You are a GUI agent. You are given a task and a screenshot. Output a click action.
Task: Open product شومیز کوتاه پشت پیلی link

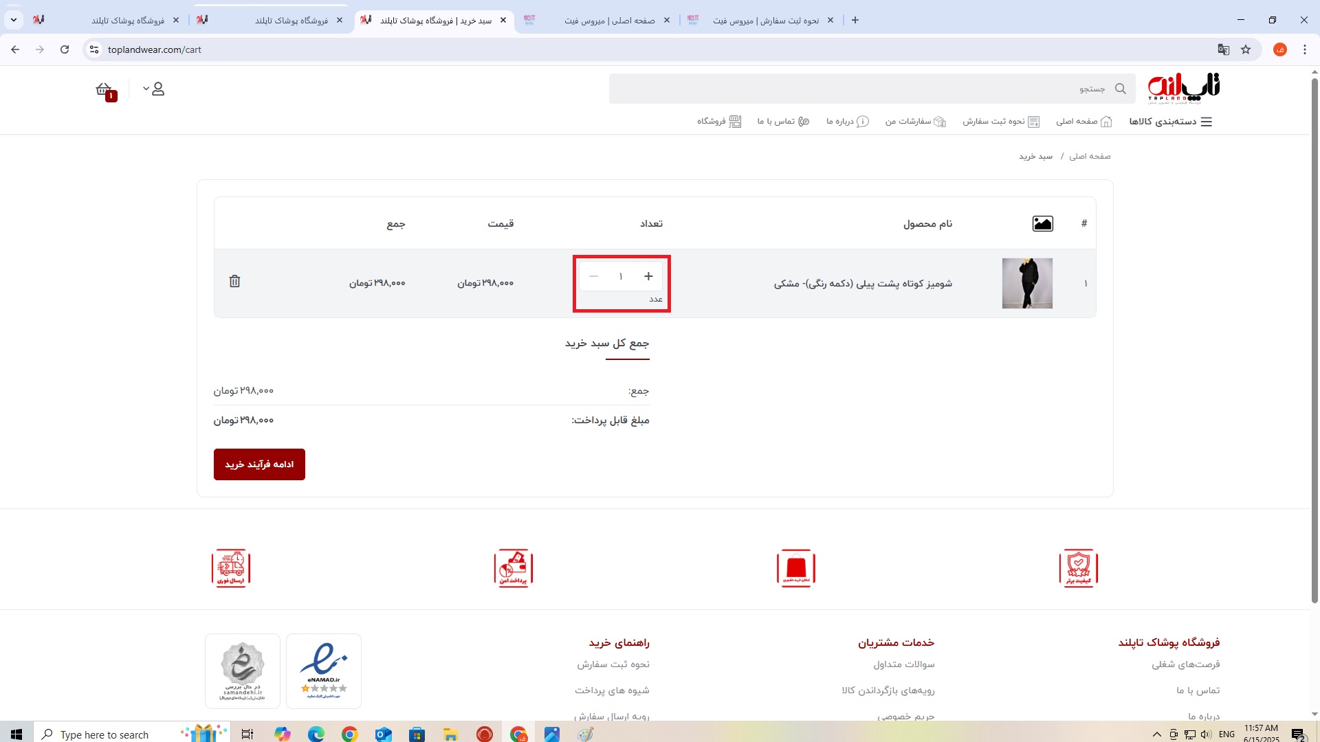pyautogui.click(x=863, y=284)
